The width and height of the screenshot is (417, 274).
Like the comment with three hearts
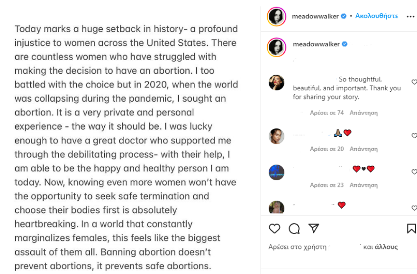click(414, 172)
